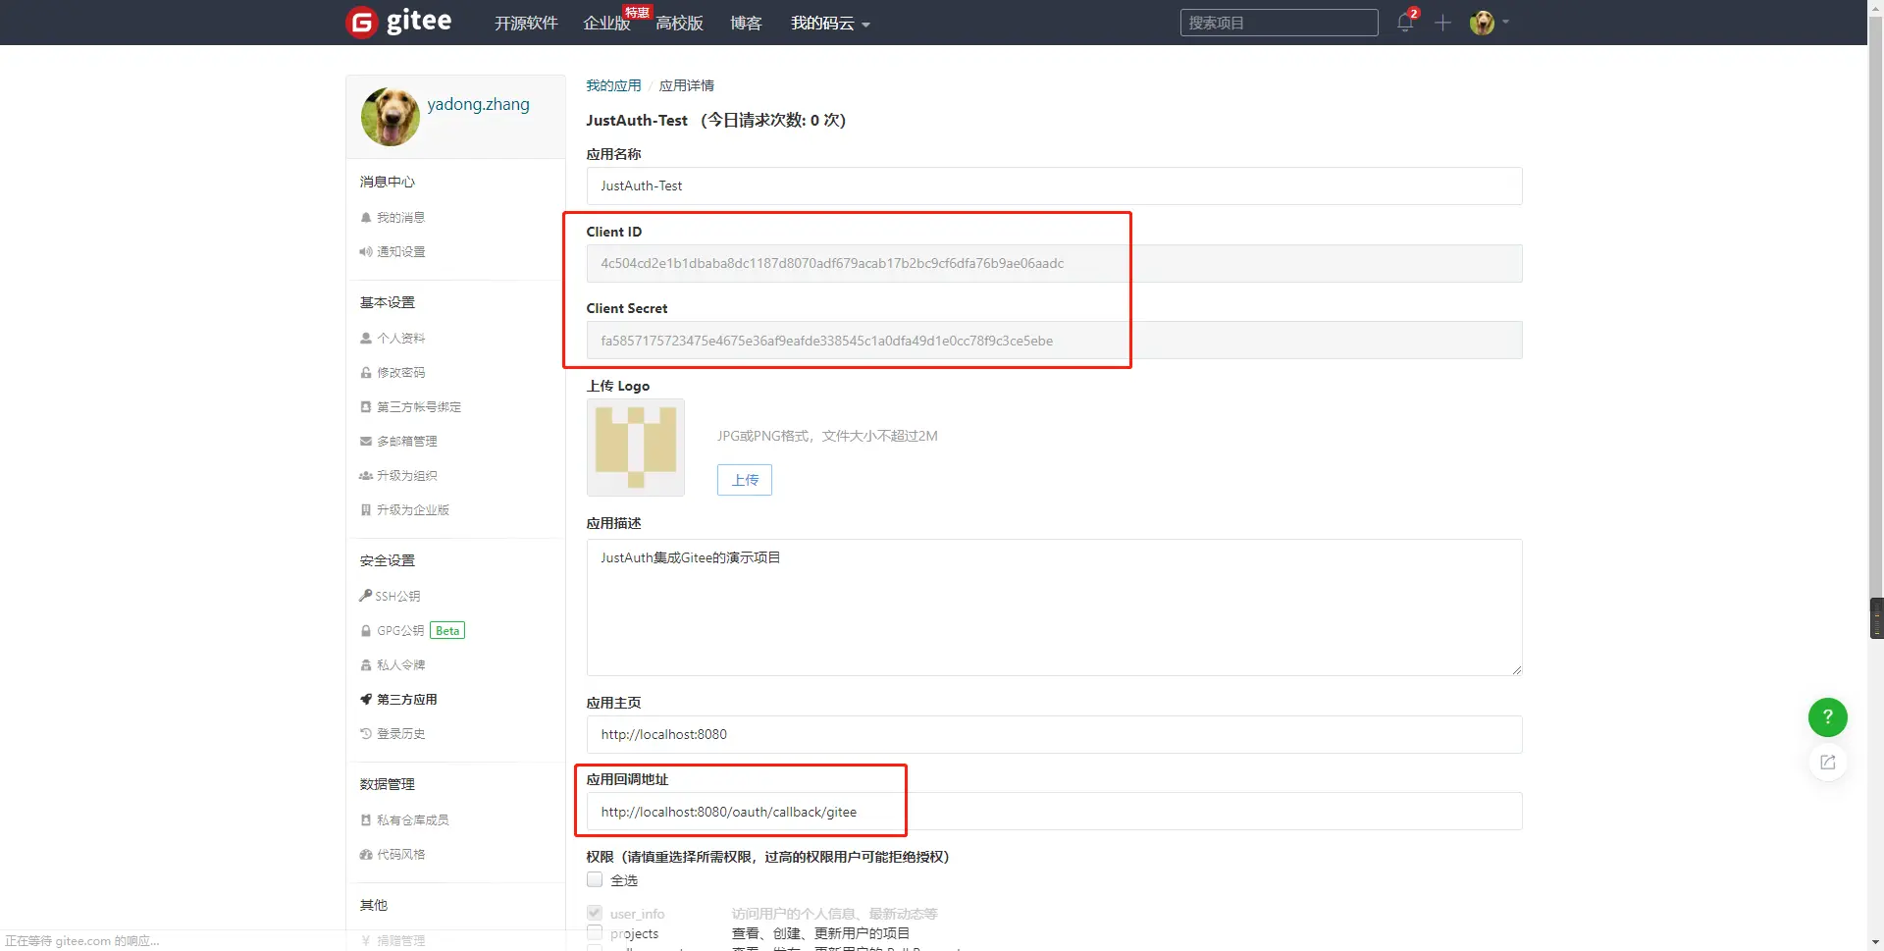Go to 我的消息 in the sidebar
Screen dimensions: 1884x951
401,218
